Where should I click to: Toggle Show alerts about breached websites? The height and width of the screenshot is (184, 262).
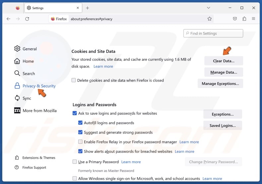pyautogui.click(x=80, y=151)
